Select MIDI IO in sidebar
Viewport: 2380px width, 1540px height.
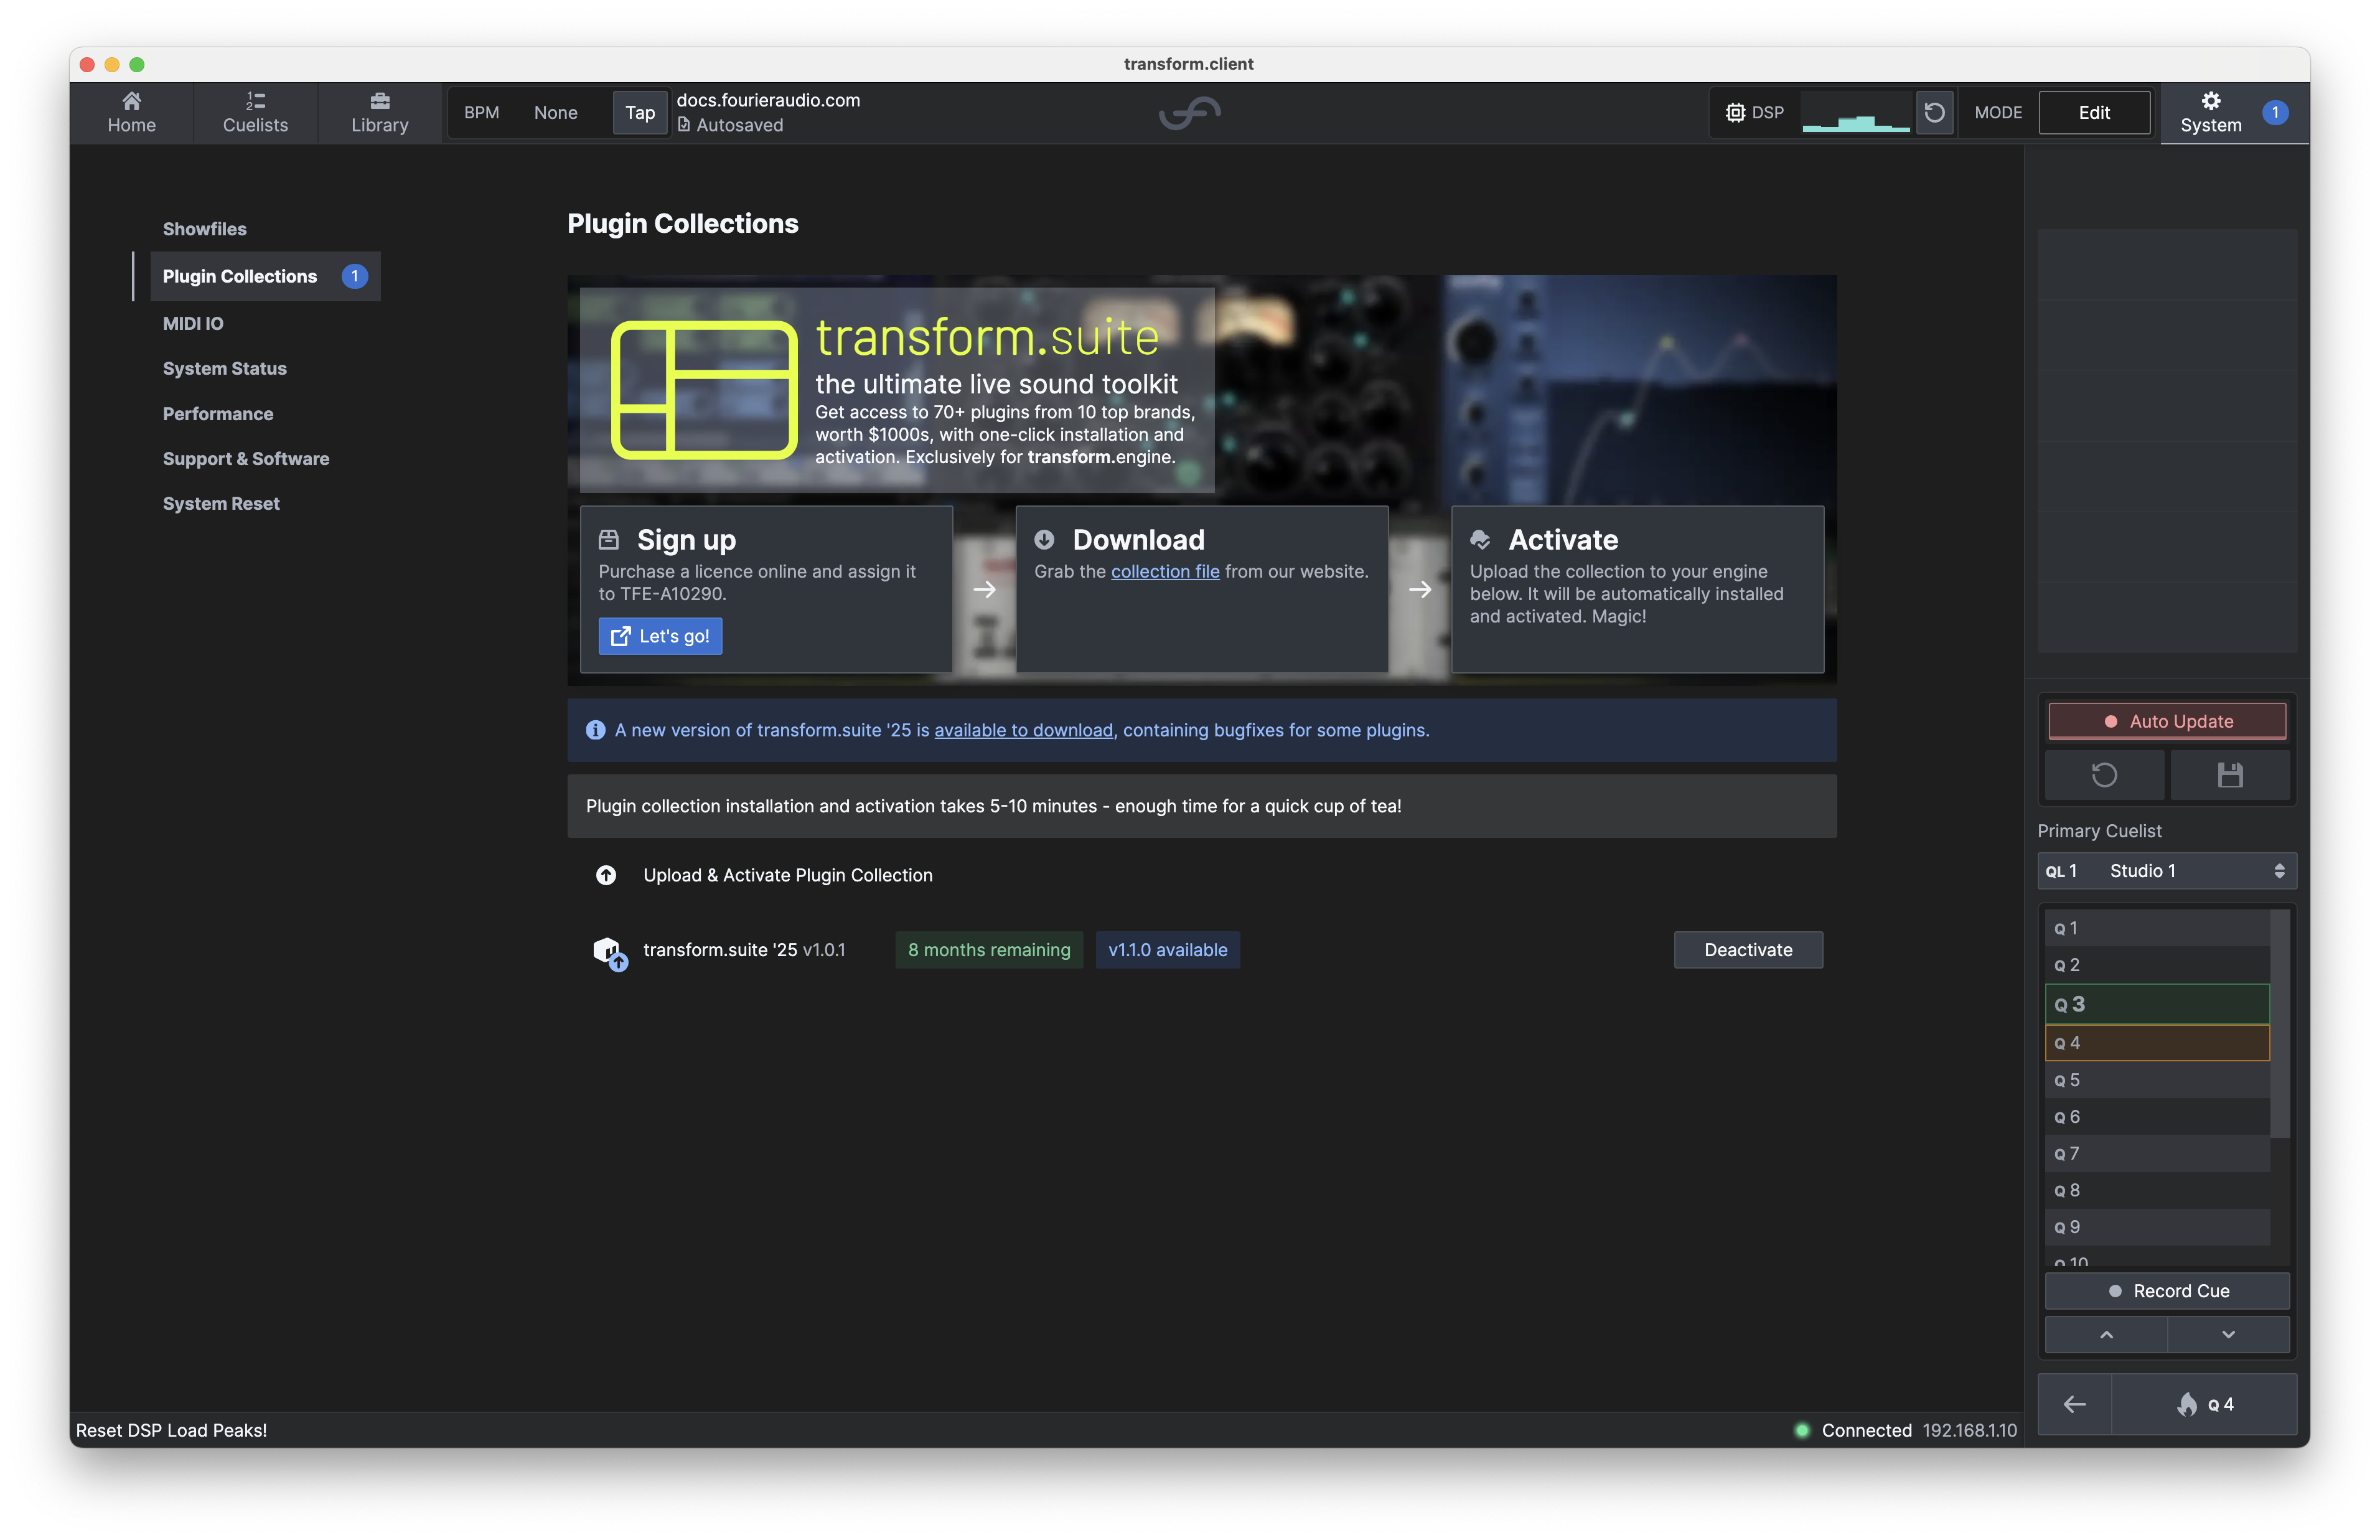(193, 323)
